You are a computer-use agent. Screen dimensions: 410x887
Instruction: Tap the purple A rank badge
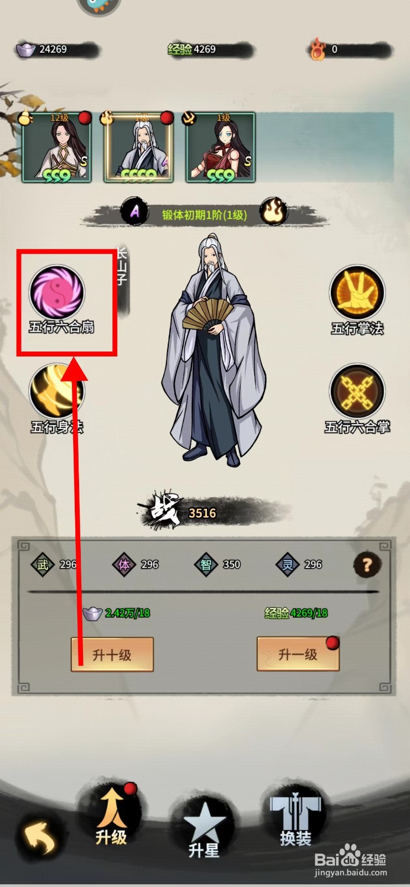(x=134, y=212)
